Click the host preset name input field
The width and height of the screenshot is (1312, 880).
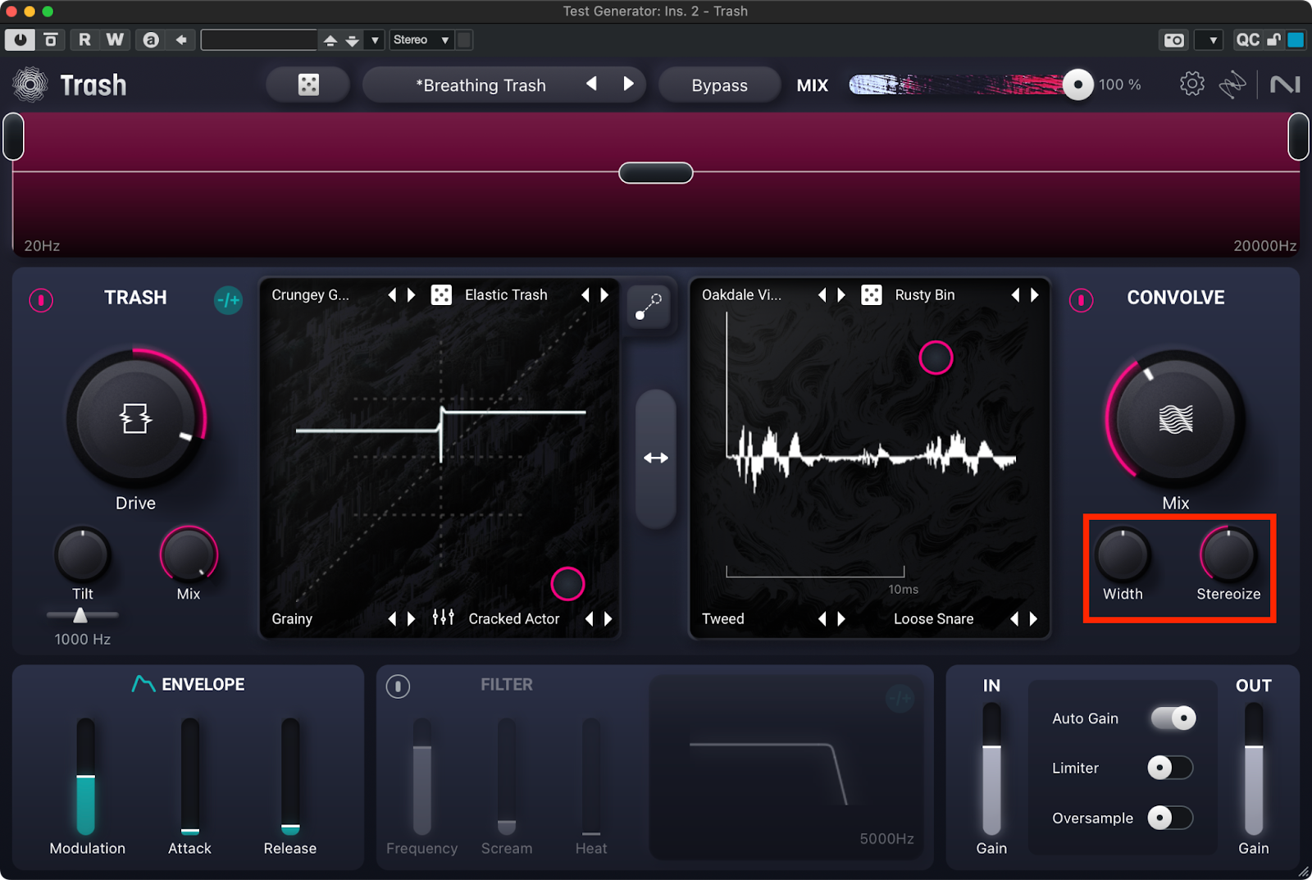pyautogui.click(x=258, y=39)
